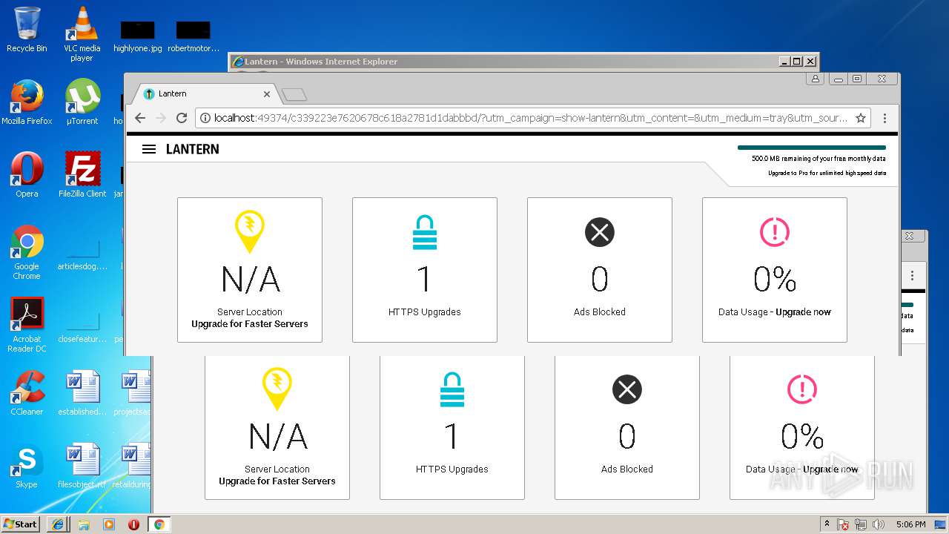The image size is (949, 534).
Task: Open the Windows Start menu
Action: point(20,524)
